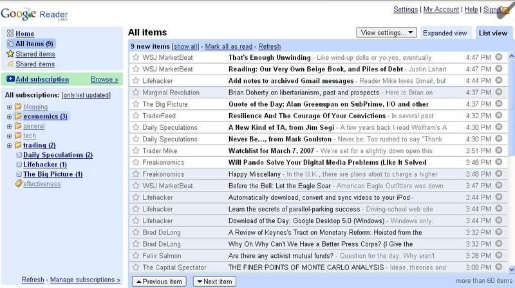515x288 pixels.
Task: Star the 'Reading: Our Very Own Beige Book' item
Action: pos(136,69)
